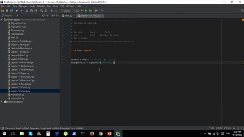
Task: Collapse all in Project panel
Action: pos(47,16)
